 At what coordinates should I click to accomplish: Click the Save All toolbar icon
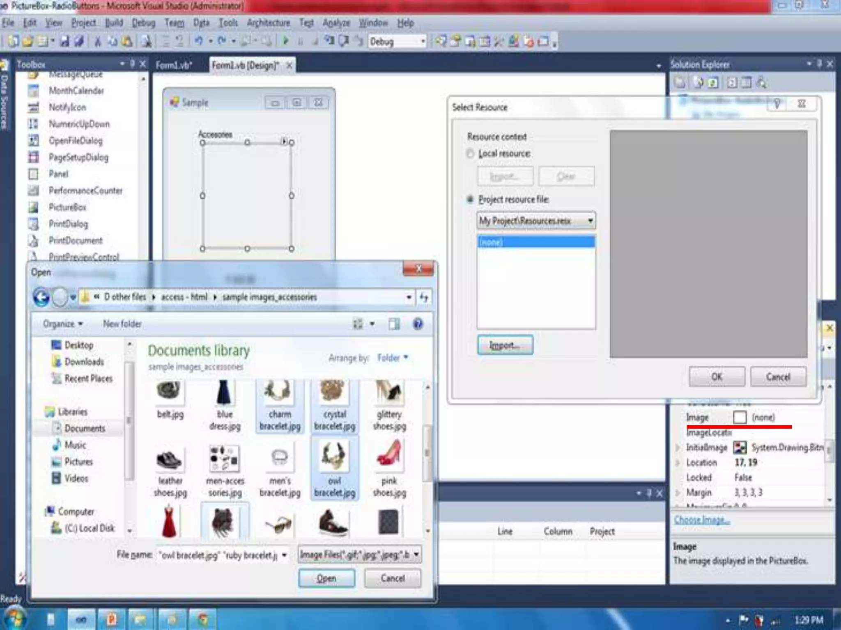79,41
